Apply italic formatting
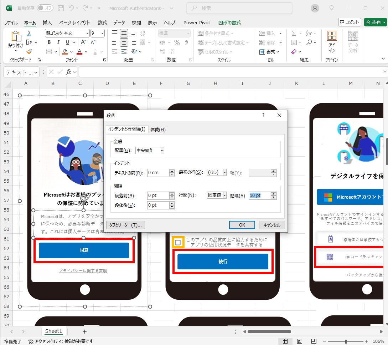The image size is (388, 345). click(x=57, y=42)
